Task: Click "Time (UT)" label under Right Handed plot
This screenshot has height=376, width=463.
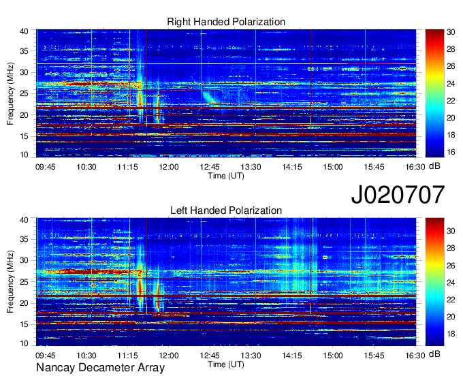Action: (226, 176)
